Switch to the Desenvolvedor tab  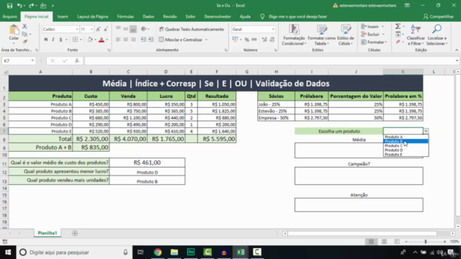(218, 17)
